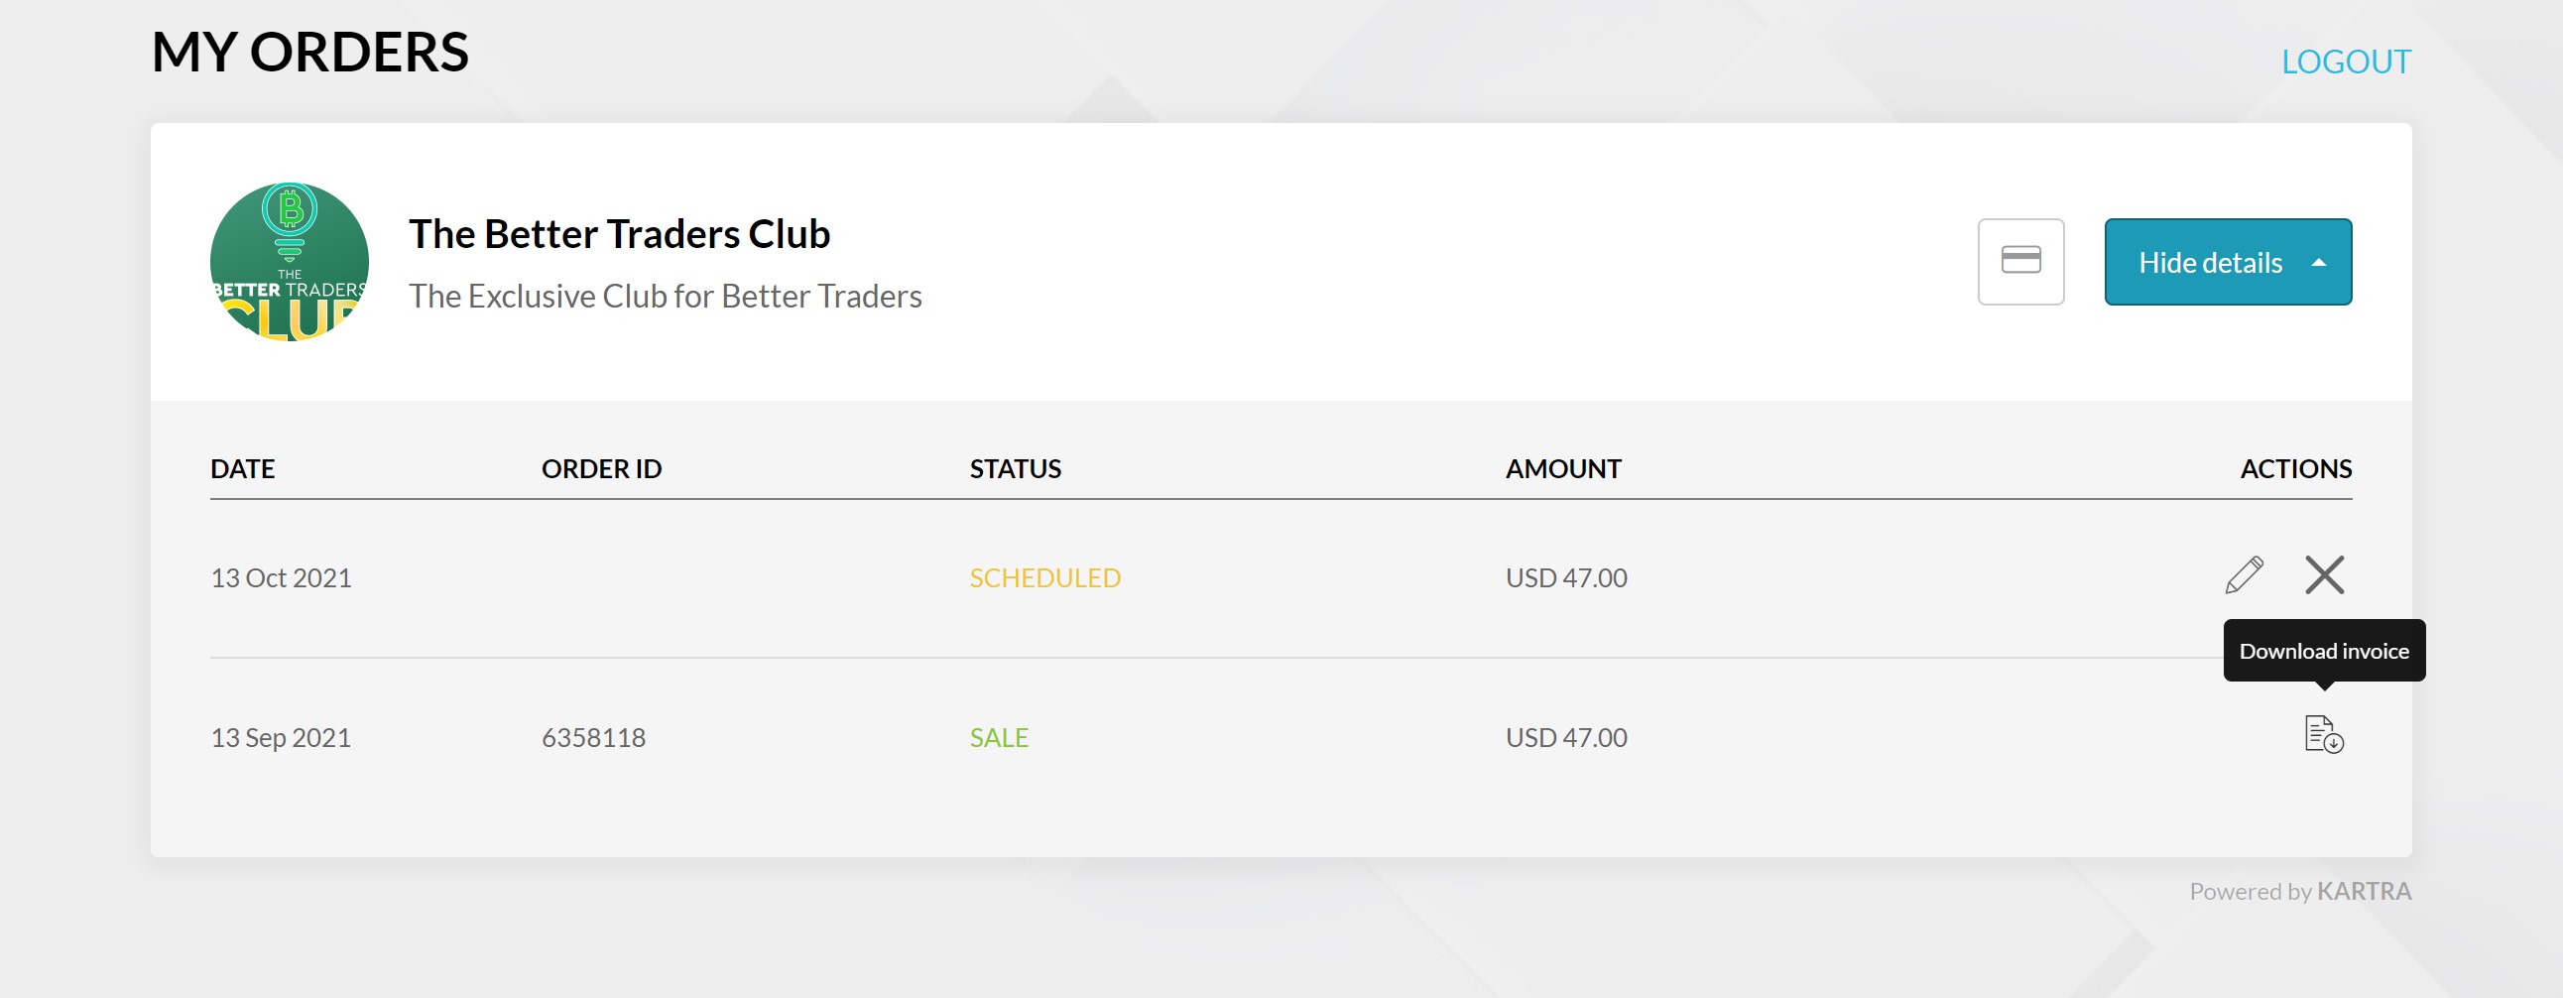Click the SCHEDULED status label
Viewport: 2563px width, 998px height.
click(1044, 577)
